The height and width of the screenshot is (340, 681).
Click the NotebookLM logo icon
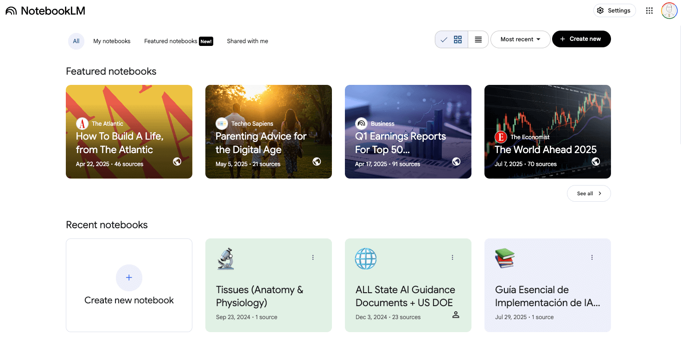point(11,11)
